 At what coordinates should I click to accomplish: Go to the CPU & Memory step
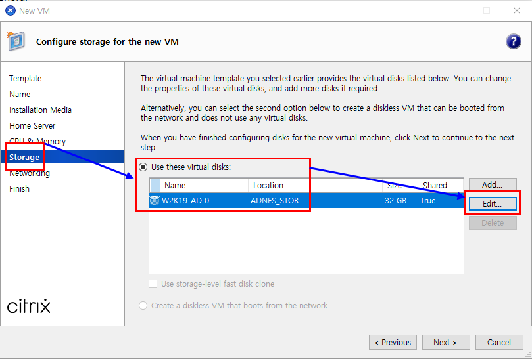37,141
